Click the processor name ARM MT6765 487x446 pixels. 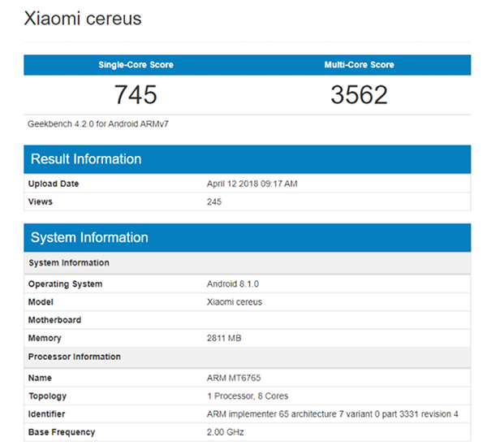click(x=234, y=379)
